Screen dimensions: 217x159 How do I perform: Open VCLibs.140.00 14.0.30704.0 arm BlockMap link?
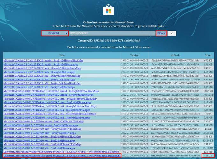tap(42, 129)
